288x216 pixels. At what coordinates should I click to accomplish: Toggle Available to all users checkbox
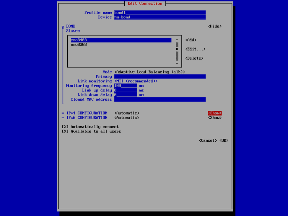pyautogui.click(x=65, y=131)
